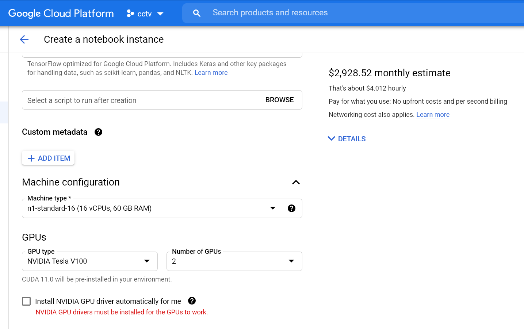Open the Number of GPUs dropdown
524x329 pixels.
[234, 261]
